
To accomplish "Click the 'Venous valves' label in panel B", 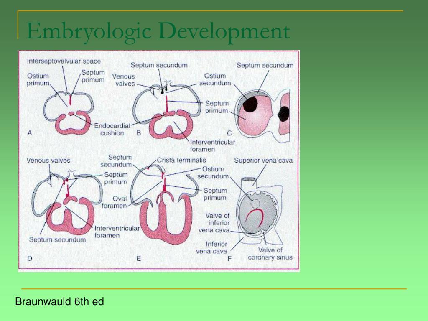I will [x=124, y=80].
